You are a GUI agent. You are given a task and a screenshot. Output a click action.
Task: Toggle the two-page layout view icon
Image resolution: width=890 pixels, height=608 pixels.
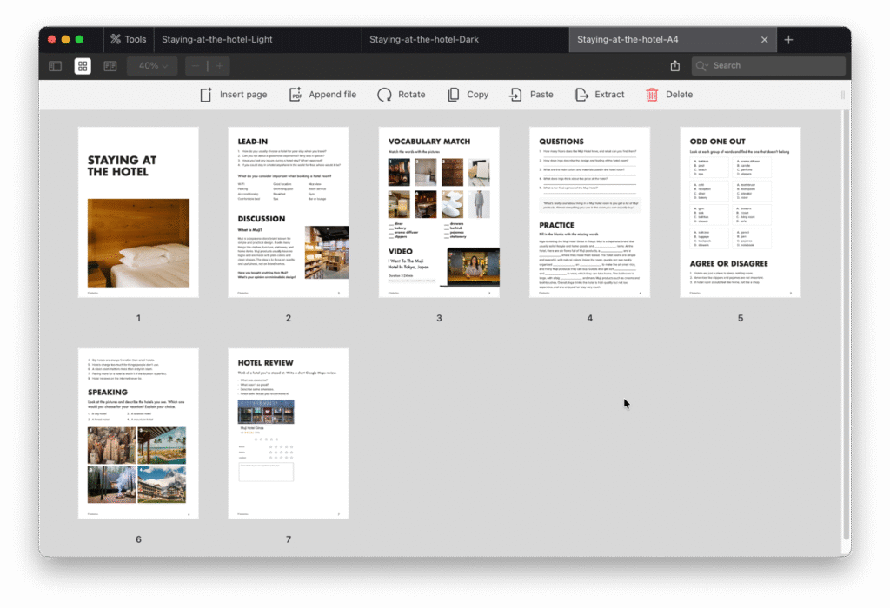110,66
